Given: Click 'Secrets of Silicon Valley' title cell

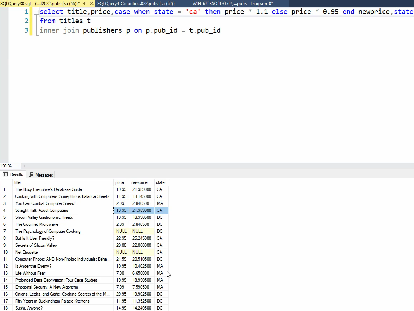Looking at the screenshot, I should click(x=63, y=245).
